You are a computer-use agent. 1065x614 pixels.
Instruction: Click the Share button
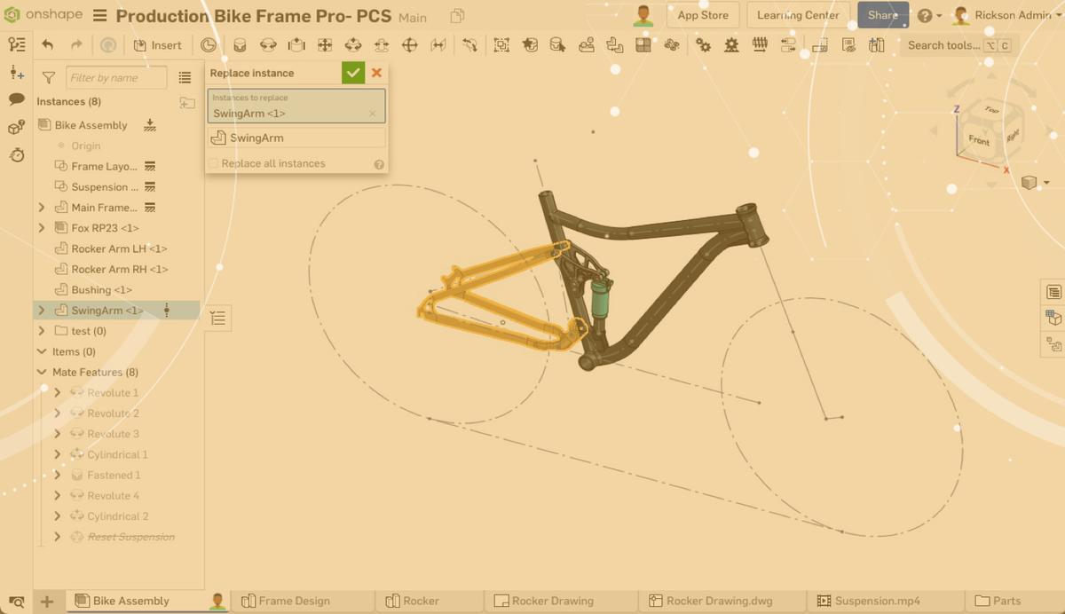[882, 15]
